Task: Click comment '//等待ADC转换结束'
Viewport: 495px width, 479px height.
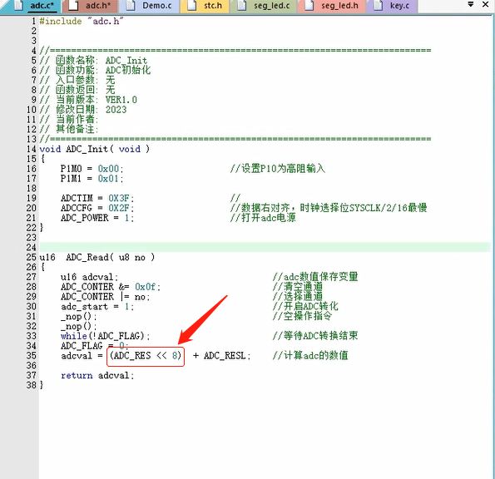Action: [x=315, y=336]
